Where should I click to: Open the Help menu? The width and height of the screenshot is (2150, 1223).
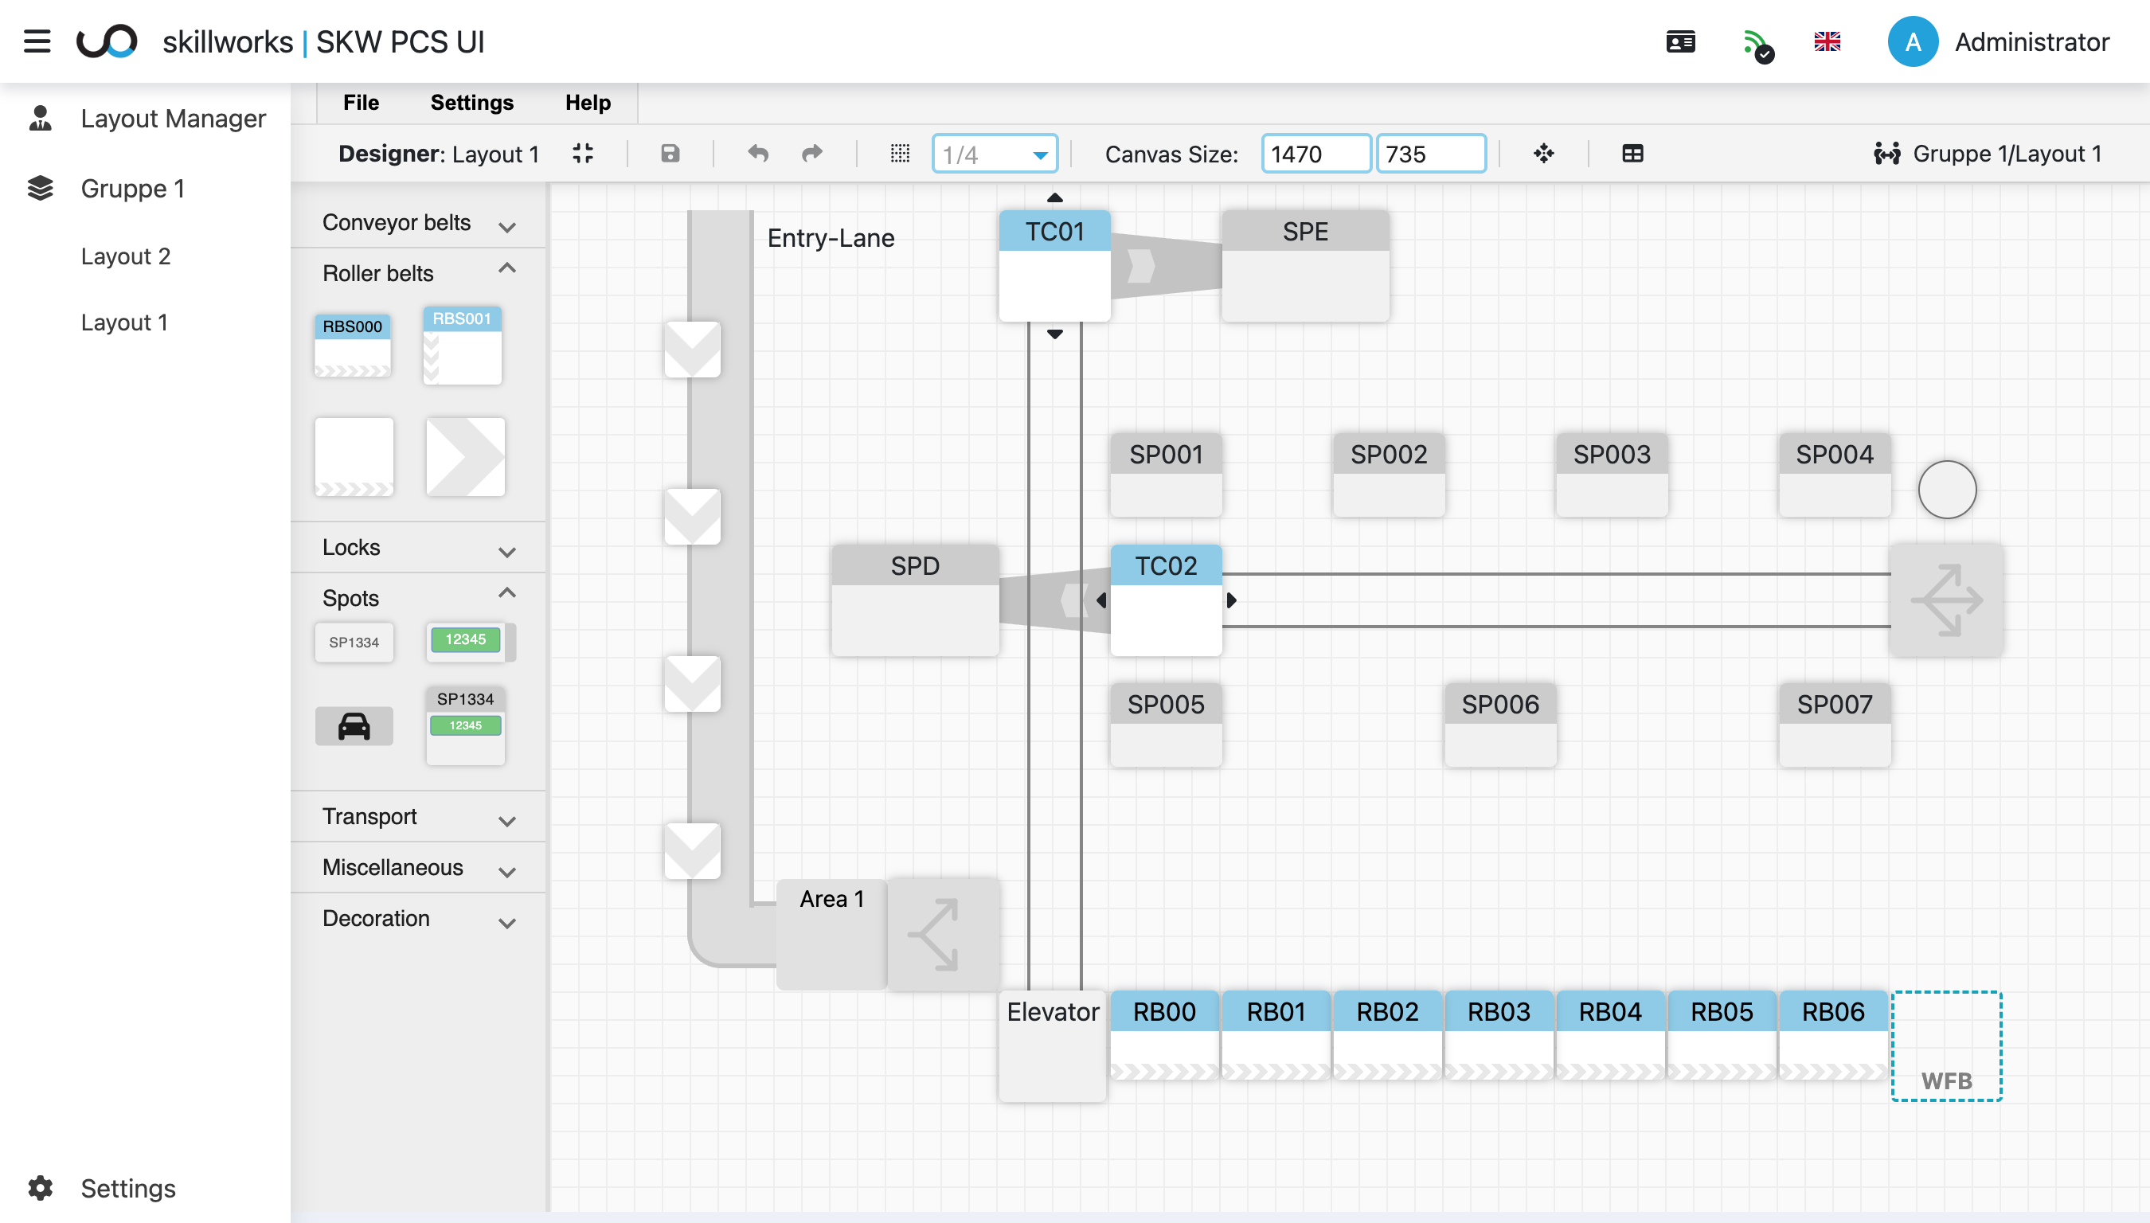(588, 102)
